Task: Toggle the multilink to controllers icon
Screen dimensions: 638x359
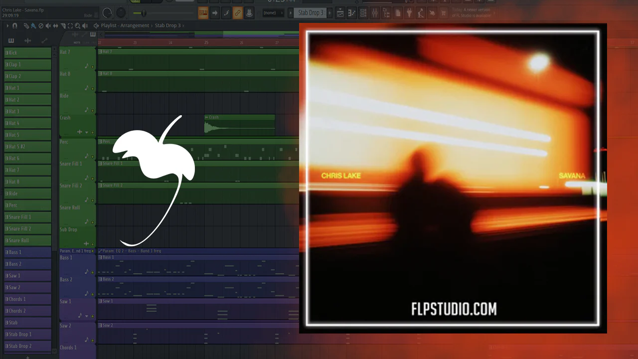Action: coord(238,13)
